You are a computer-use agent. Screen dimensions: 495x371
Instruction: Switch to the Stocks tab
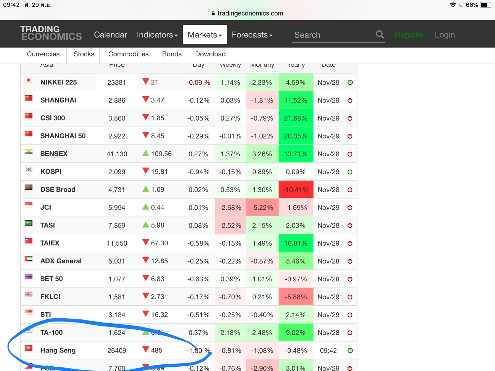[84, 54]
